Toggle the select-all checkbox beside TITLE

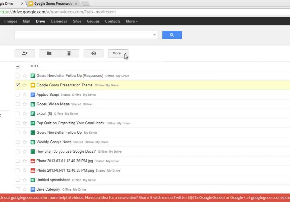click(x=18, y=67)
